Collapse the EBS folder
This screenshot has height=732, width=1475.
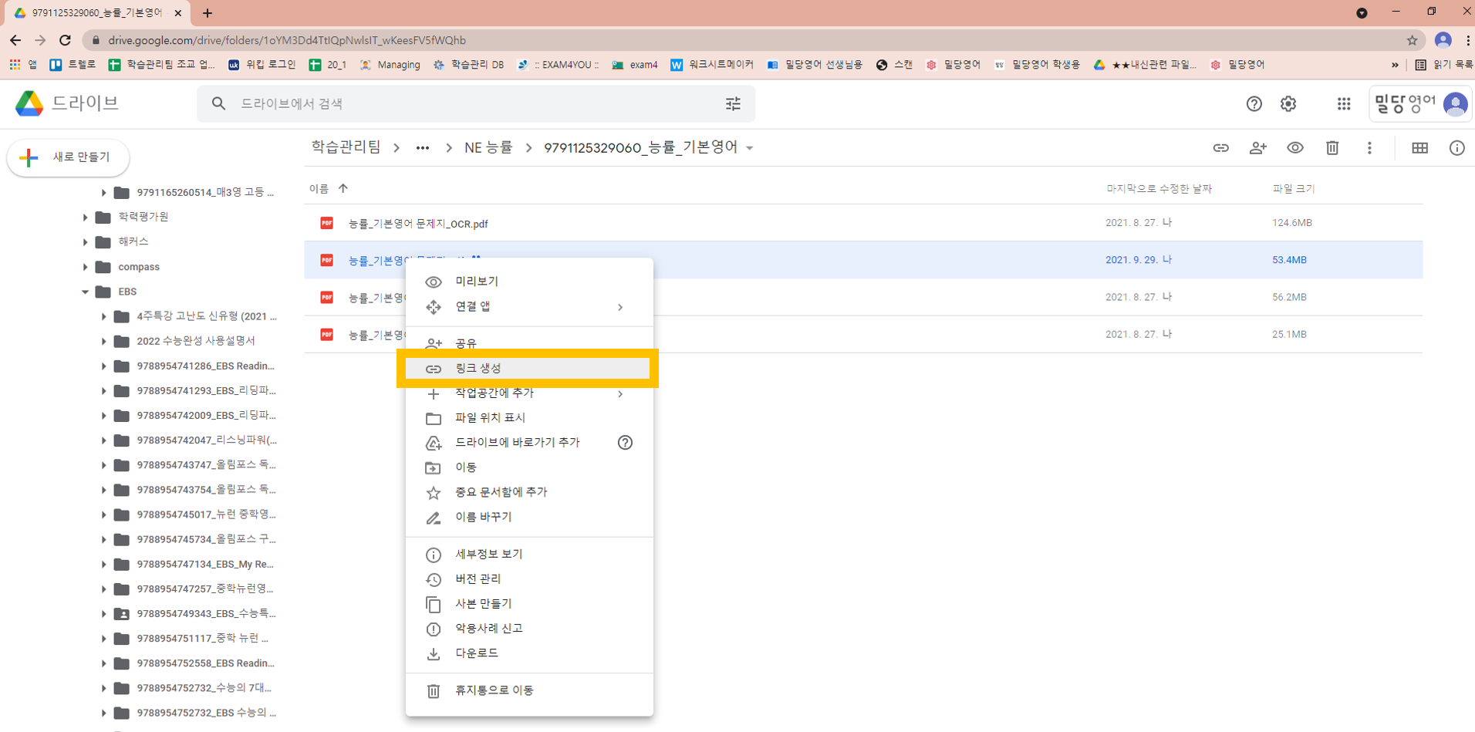85,292
